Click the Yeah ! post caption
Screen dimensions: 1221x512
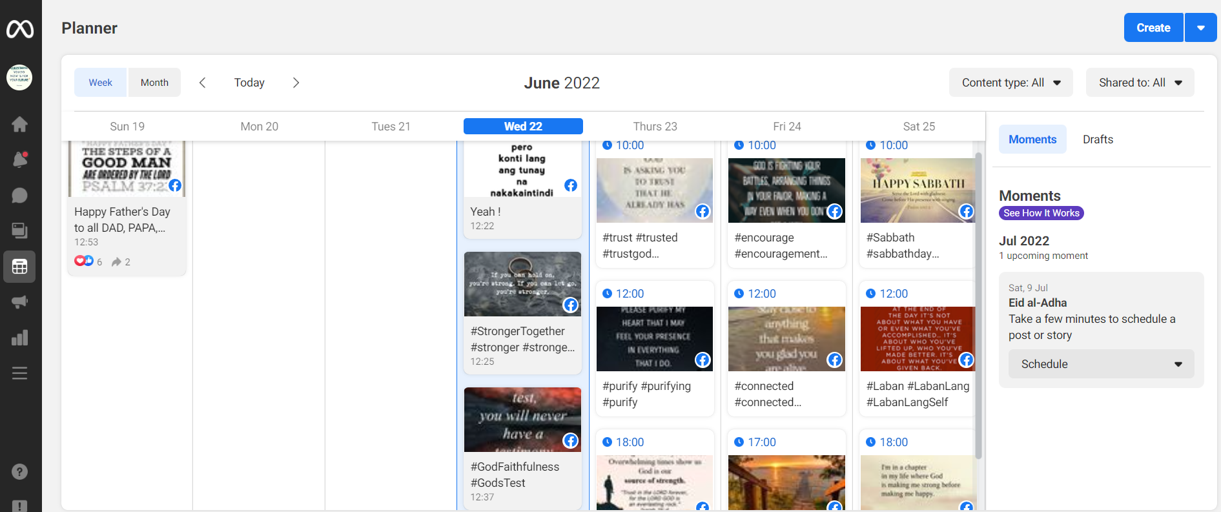coord(486,212)
